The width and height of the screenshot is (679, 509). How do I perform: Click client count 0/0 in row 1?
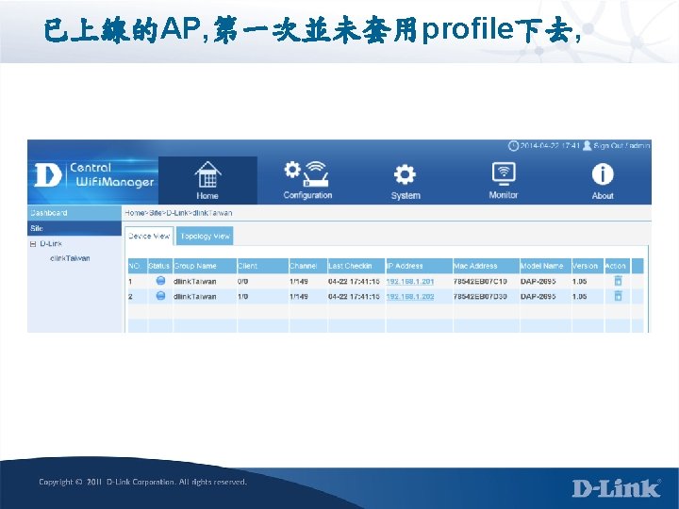click(x=242, y=281)
